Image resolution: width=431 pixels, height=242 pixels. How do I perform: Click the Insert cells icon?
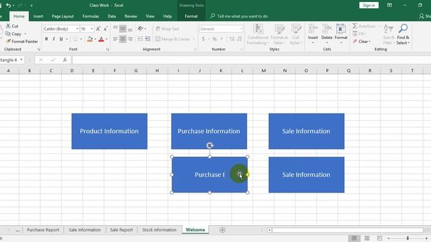312,29
